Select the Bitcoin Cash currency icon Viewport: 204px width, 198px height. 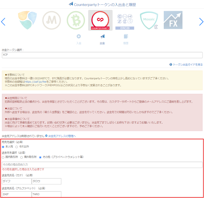[x=76, y=20]
